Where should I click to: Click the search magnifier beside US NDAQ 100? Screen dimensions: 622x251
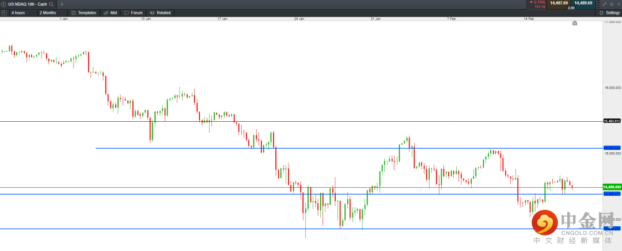point(51,4)
